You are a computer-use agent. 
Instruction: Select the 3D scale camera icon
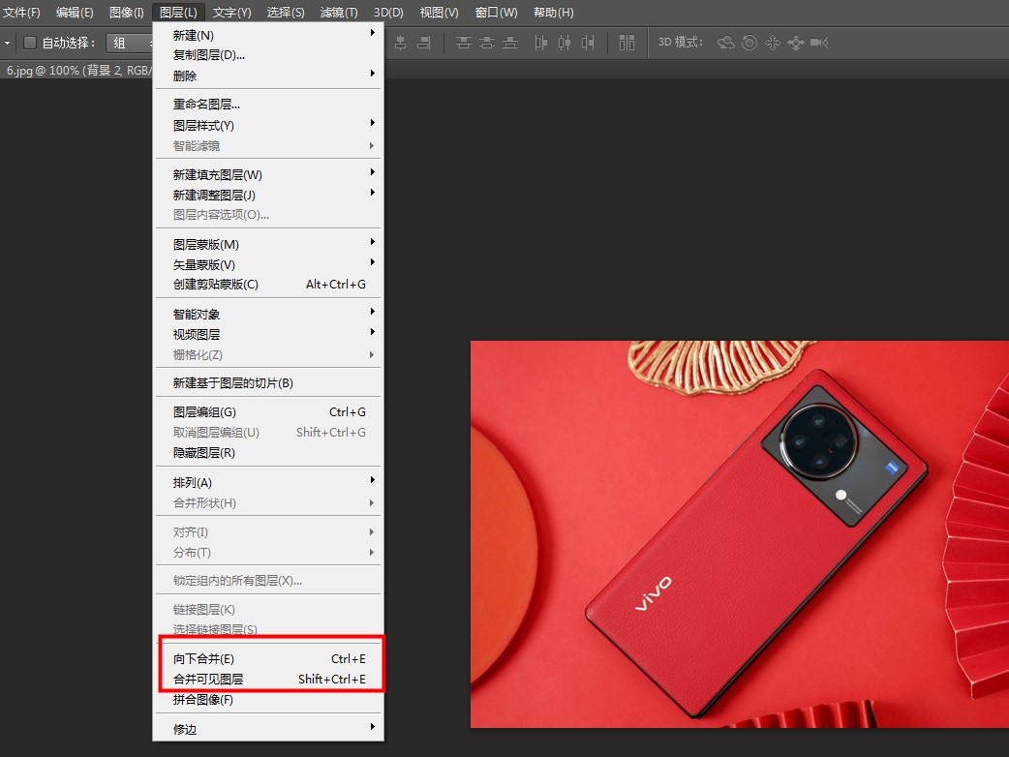coord(819,43)
